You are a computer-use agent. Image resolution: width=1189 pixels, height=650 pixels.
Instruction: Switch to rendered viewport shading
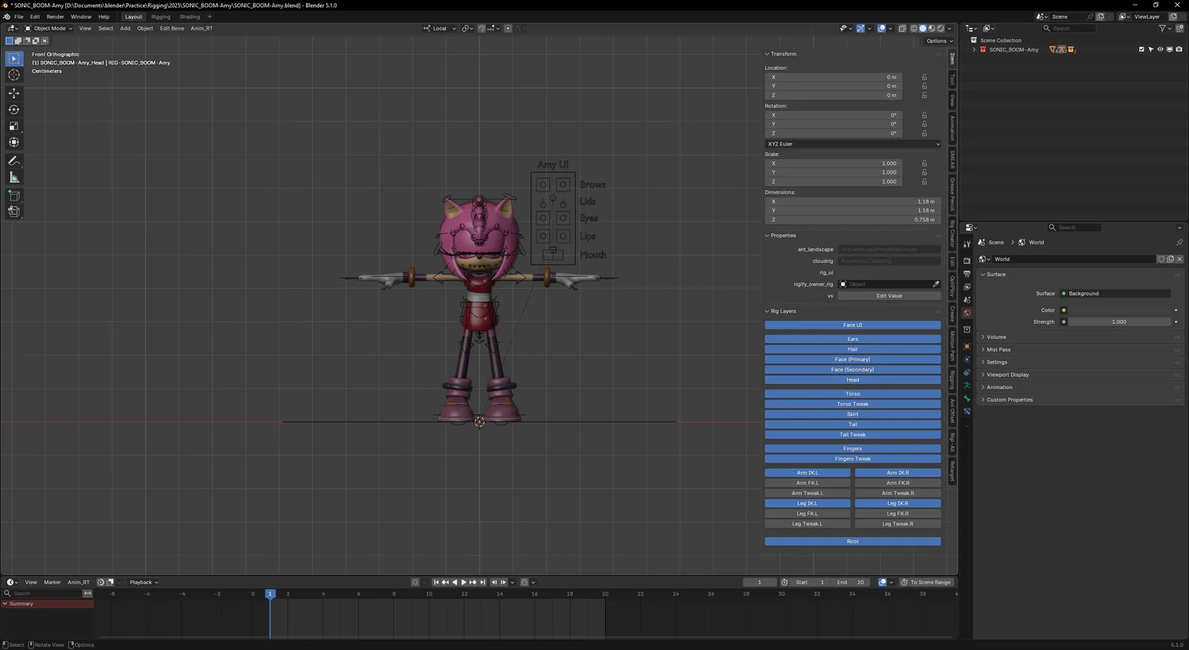941,28
